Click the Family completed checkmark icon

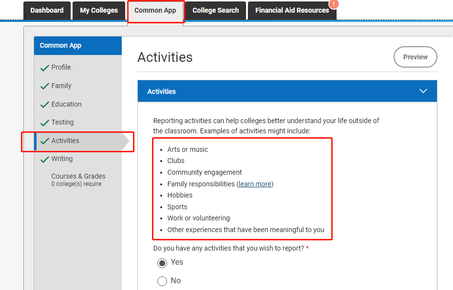(x=44, y=86)
